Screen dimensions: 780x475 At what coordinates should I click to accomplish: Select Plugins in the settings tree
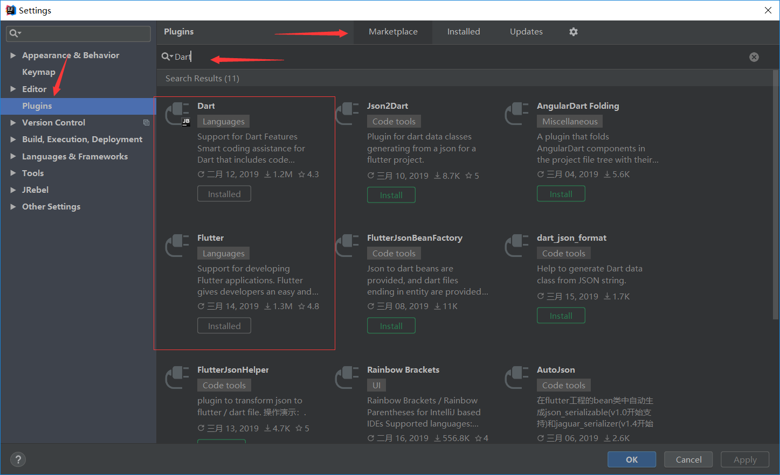tap(78, 106)
